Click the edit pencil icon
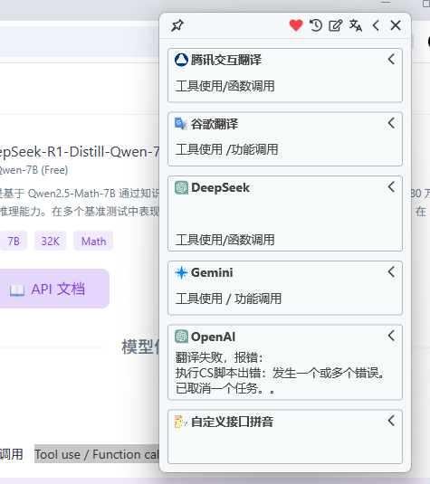430x484 pixels. pos(336,25)
